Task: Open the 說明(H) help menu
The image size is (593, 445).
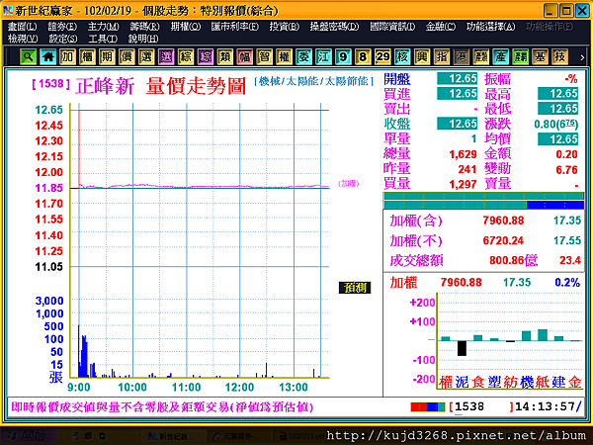Action: [143, 39]
